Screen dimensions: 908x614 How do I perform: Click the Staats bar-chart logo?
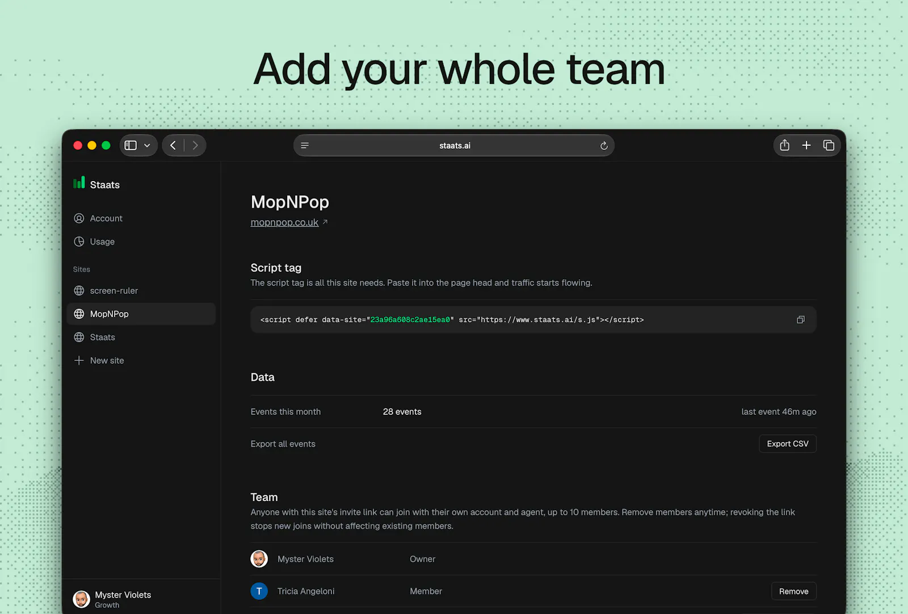tap(79, 182)
